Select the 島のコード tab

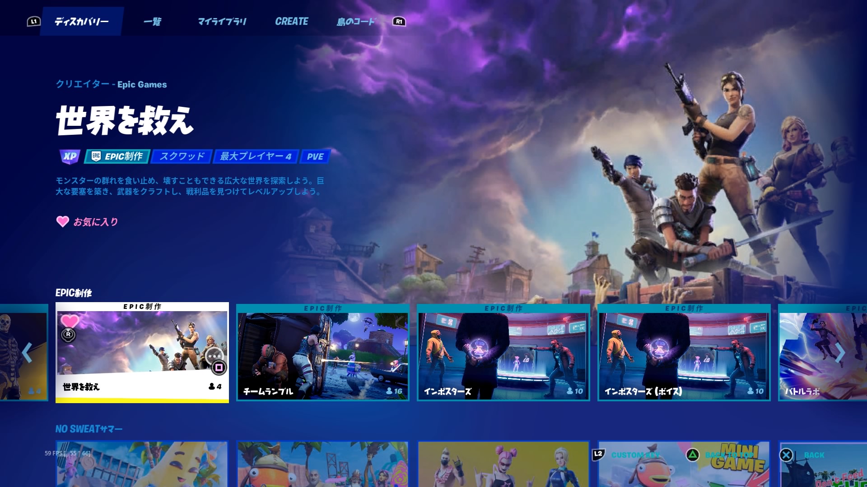[x=356, y=21]
